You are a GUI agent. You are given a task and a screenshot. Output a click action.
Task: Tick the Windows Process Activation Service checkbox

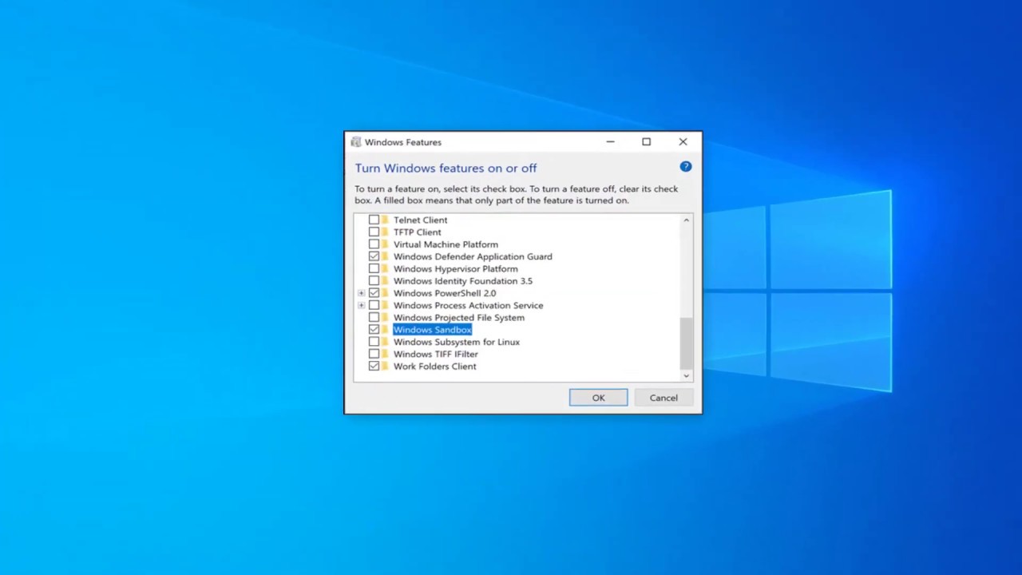374,305
